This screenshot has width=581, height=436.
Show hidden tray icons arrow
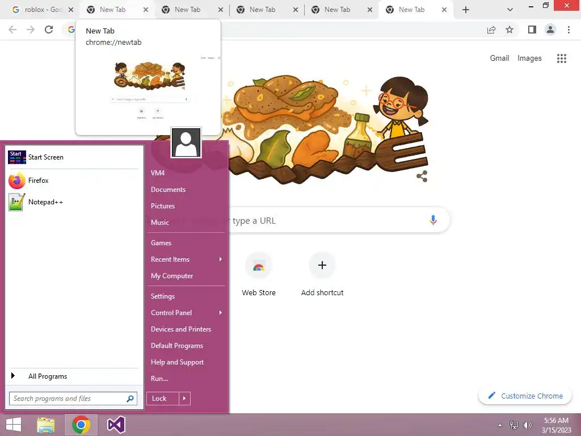click(x=500, y=425)
